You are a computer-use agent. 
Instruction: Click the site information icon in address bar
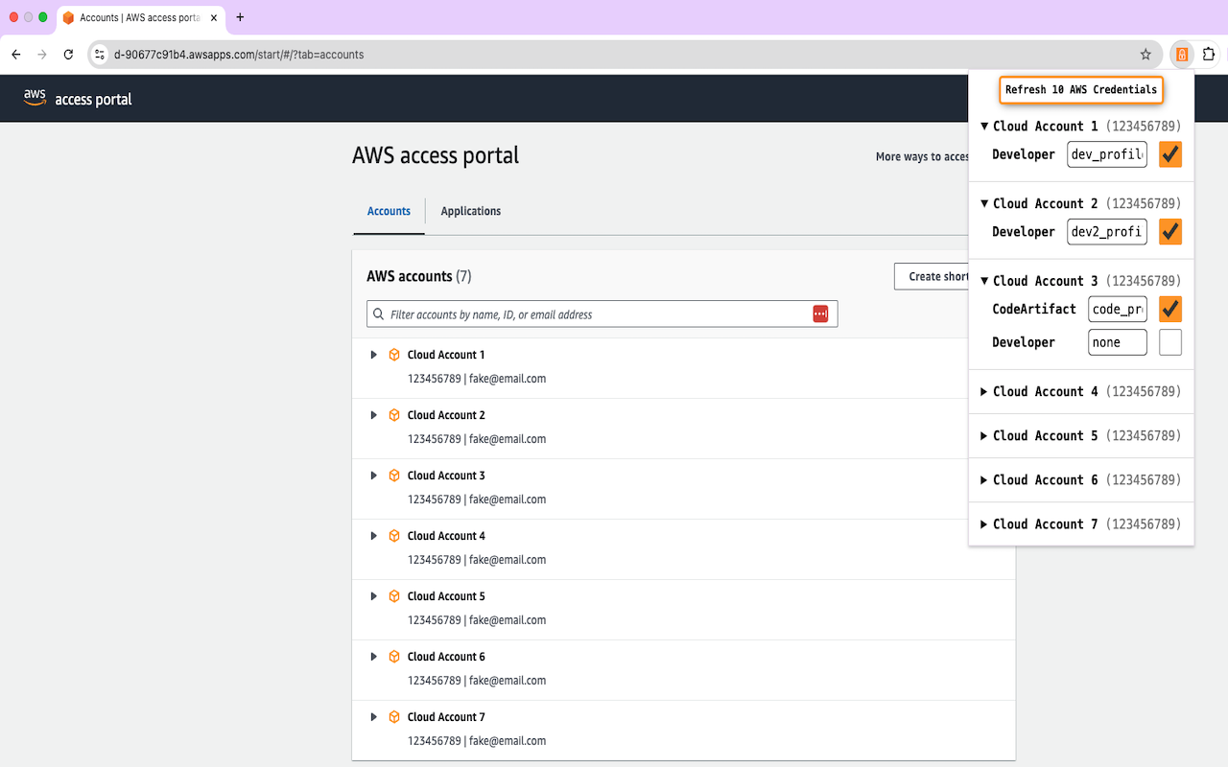pos(100,55)
